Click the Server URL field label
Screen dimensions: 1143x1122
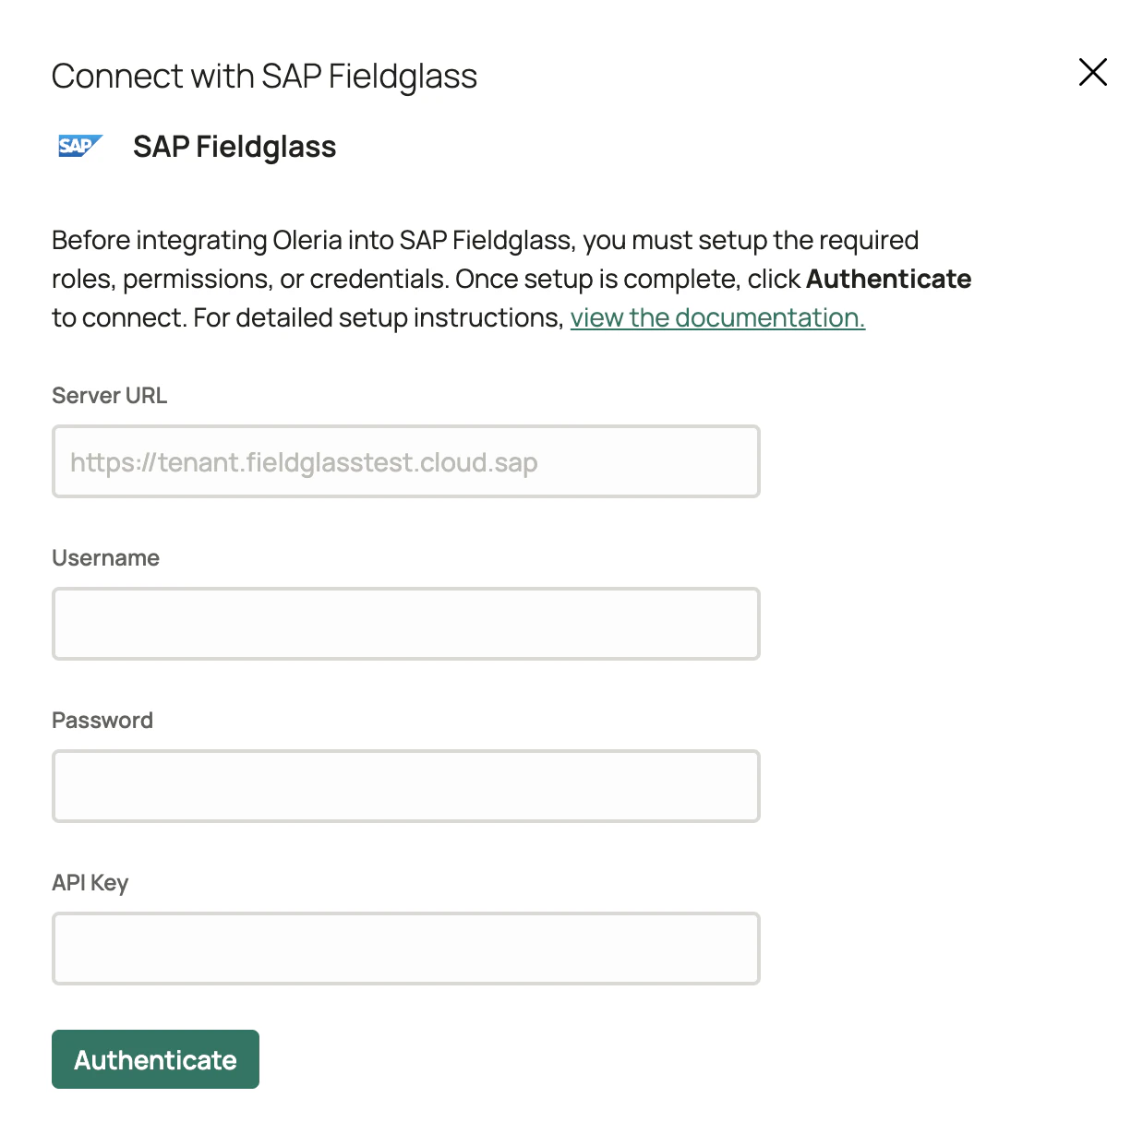[109, 396]
